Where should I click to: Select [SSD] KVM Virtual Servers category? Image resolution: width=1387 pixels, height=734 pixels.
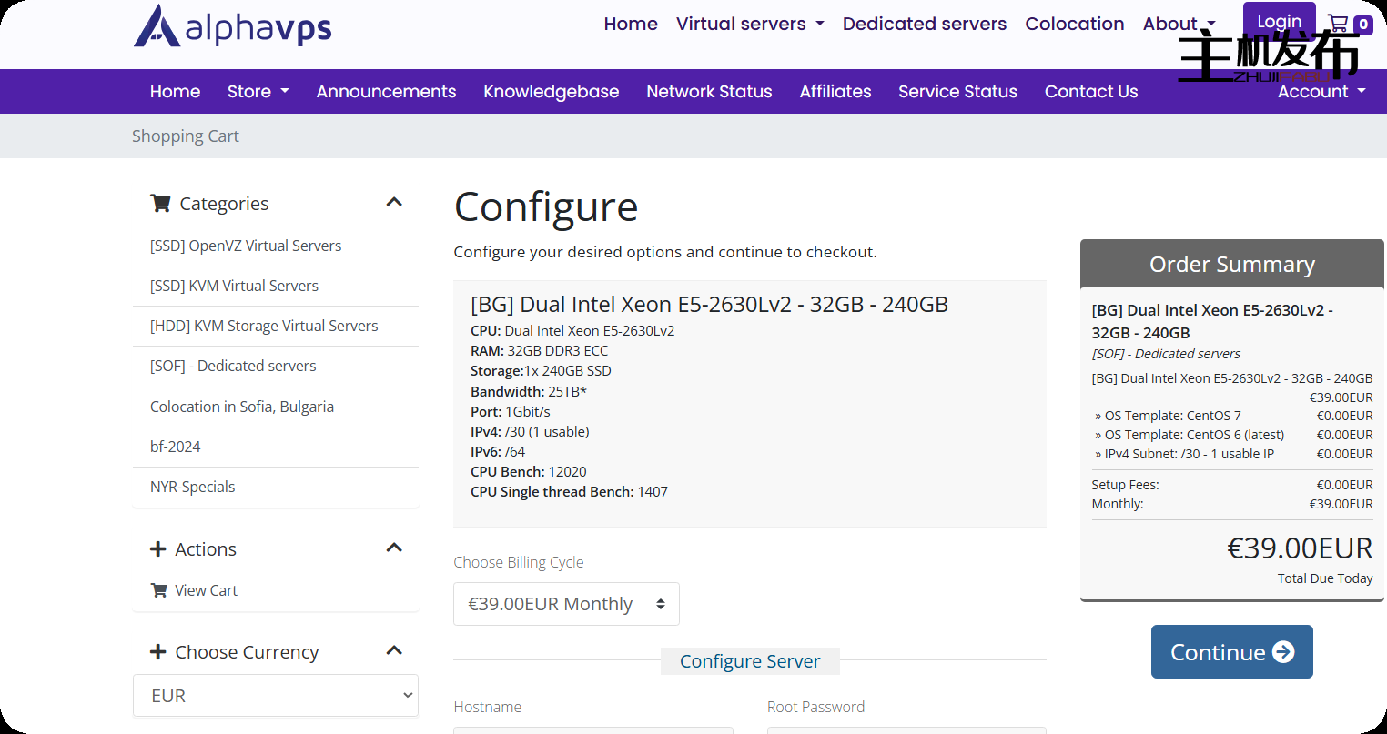click(234, 286)
